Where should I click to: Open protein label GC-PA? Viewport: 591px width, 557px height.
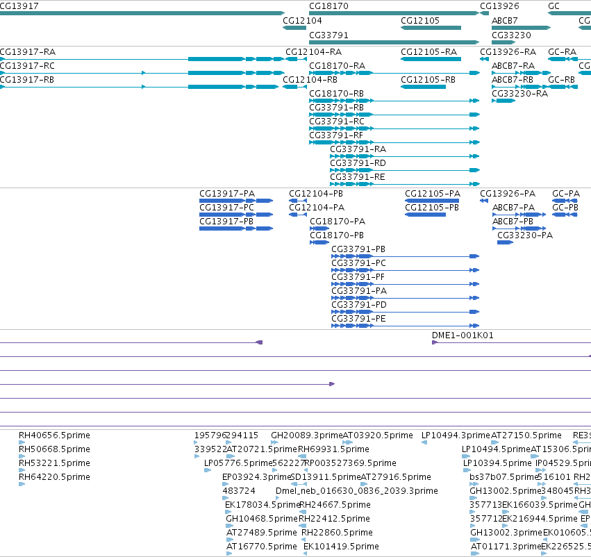tap(566, 193)
